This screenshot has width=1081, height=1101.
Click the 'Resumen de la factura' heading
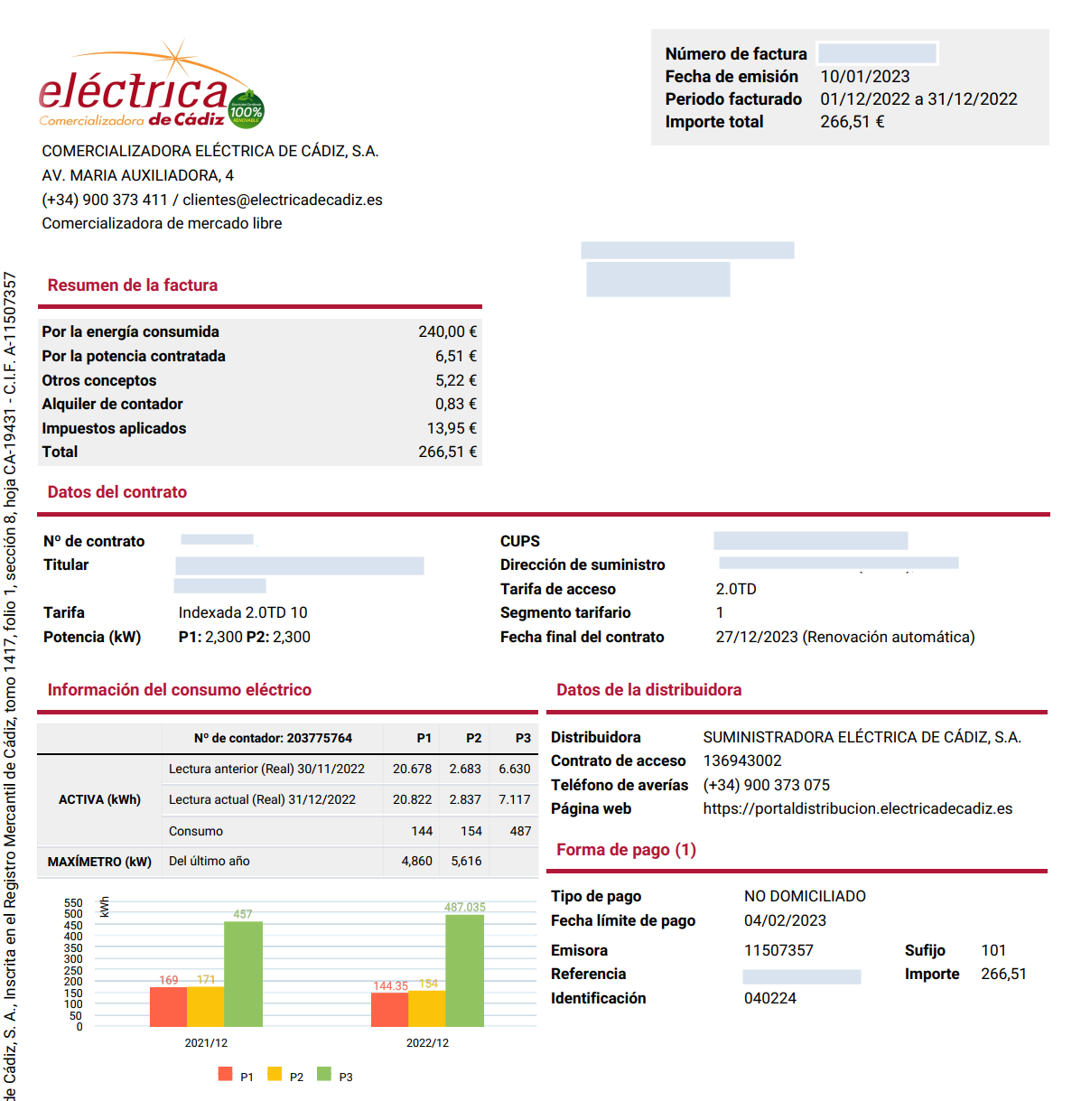pos(133,285)
